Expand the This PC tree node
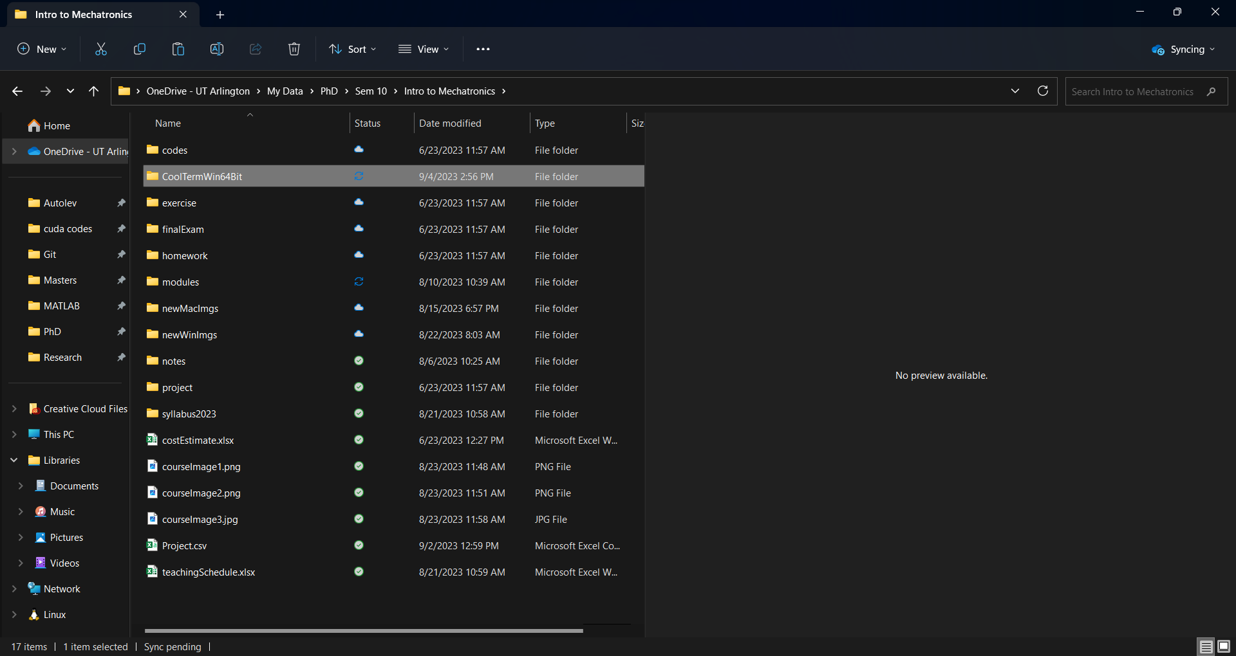1236x656 pixels. click(14, 435)
